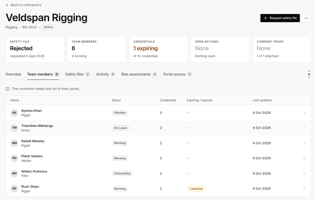Click the info icon beside the portal note

[8, 89]
